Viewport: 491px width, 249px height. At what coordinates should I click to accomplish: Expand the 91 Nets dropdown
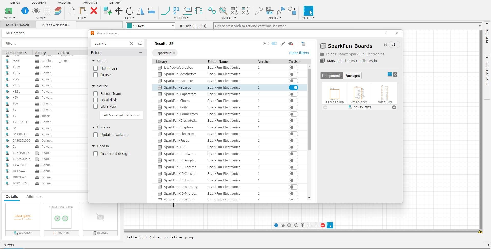(x=173, y=26)
